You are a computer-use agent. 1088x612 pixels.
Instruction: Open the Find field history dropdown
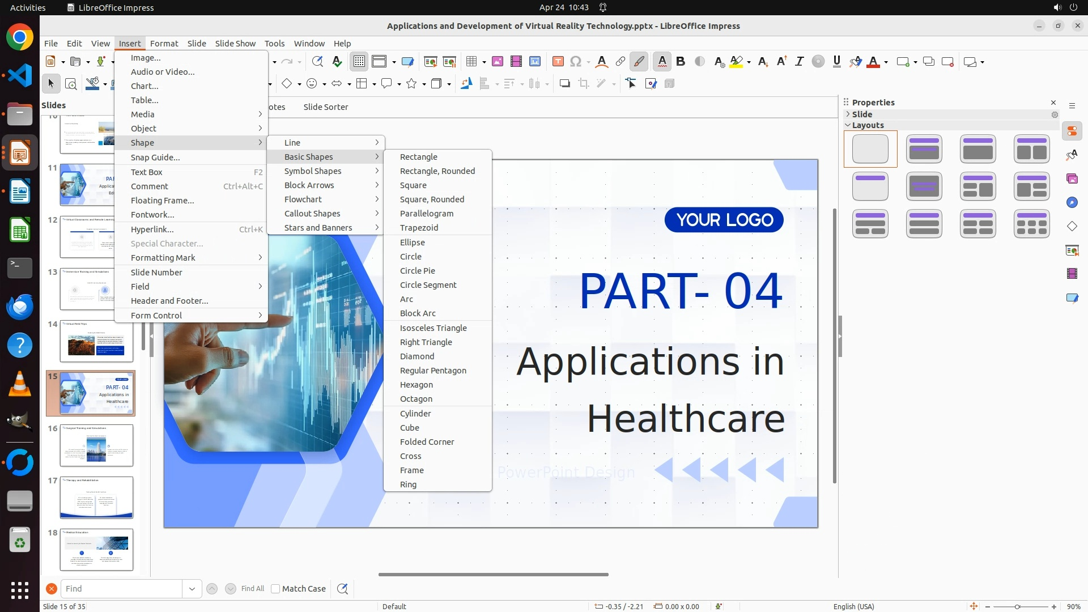click(192, 589)
